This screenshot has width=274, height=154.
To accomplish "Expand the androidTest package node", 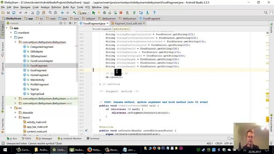I will pyautogui.click(x=15, y=98).
